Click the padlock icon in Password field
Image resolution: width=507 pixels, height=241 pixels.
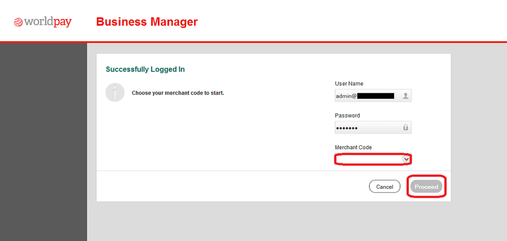click(x=406, y=127)
